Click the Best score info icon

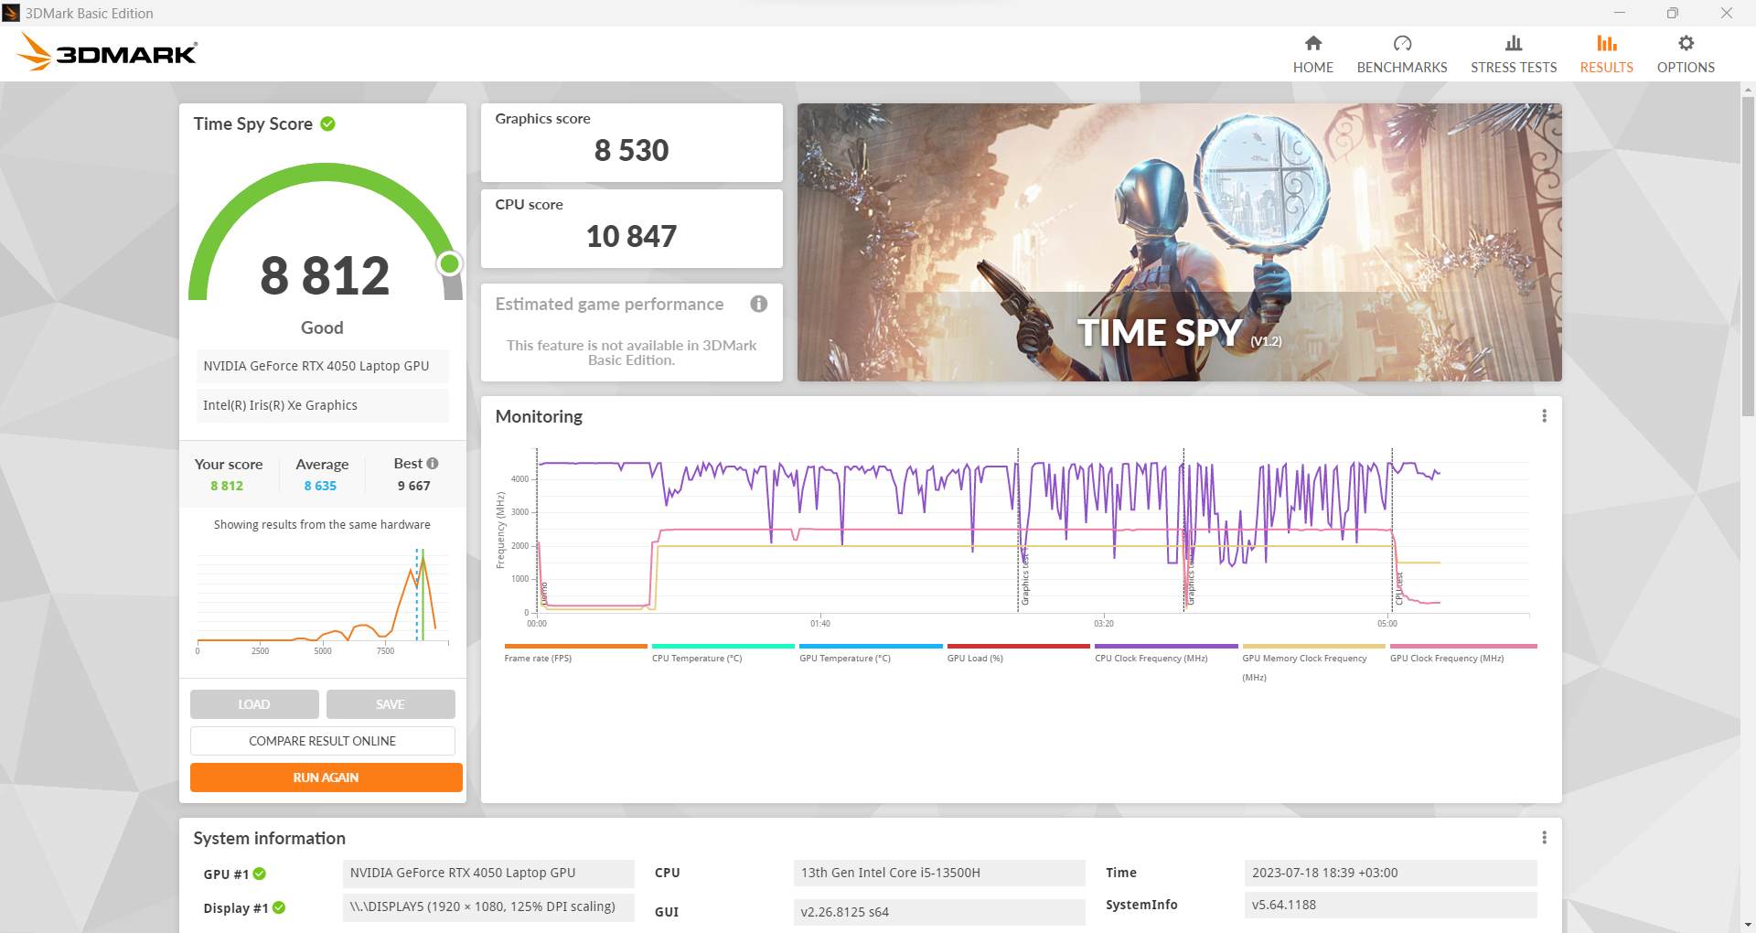pos(433,464)
